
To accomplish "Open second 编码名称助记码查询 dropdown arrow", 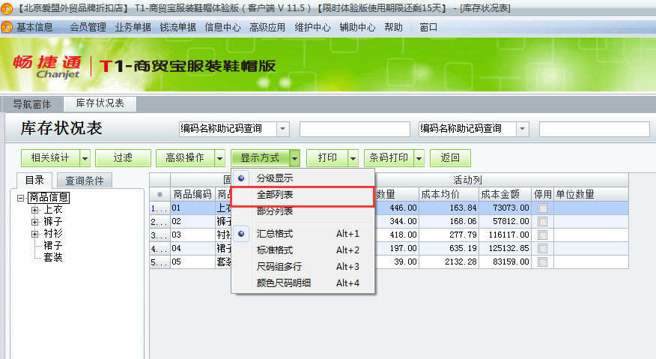I will pyautogui.click(x=522, y=129).
